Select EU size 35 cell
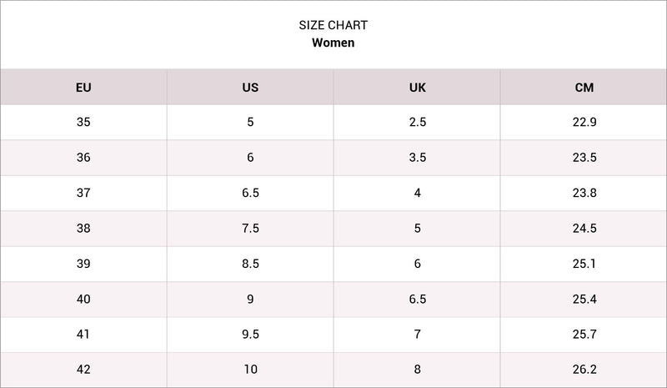This screenshot has height=388, width=667. (83, 122)
